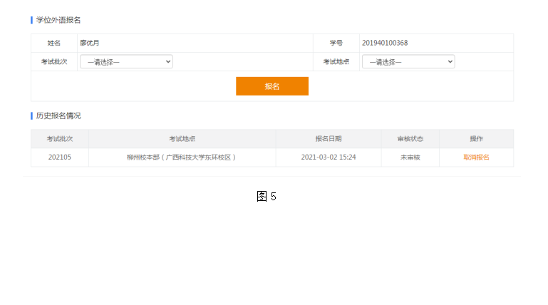Click the 未审核 status cell
Screen dimensions: 548x305
(410, 157)
